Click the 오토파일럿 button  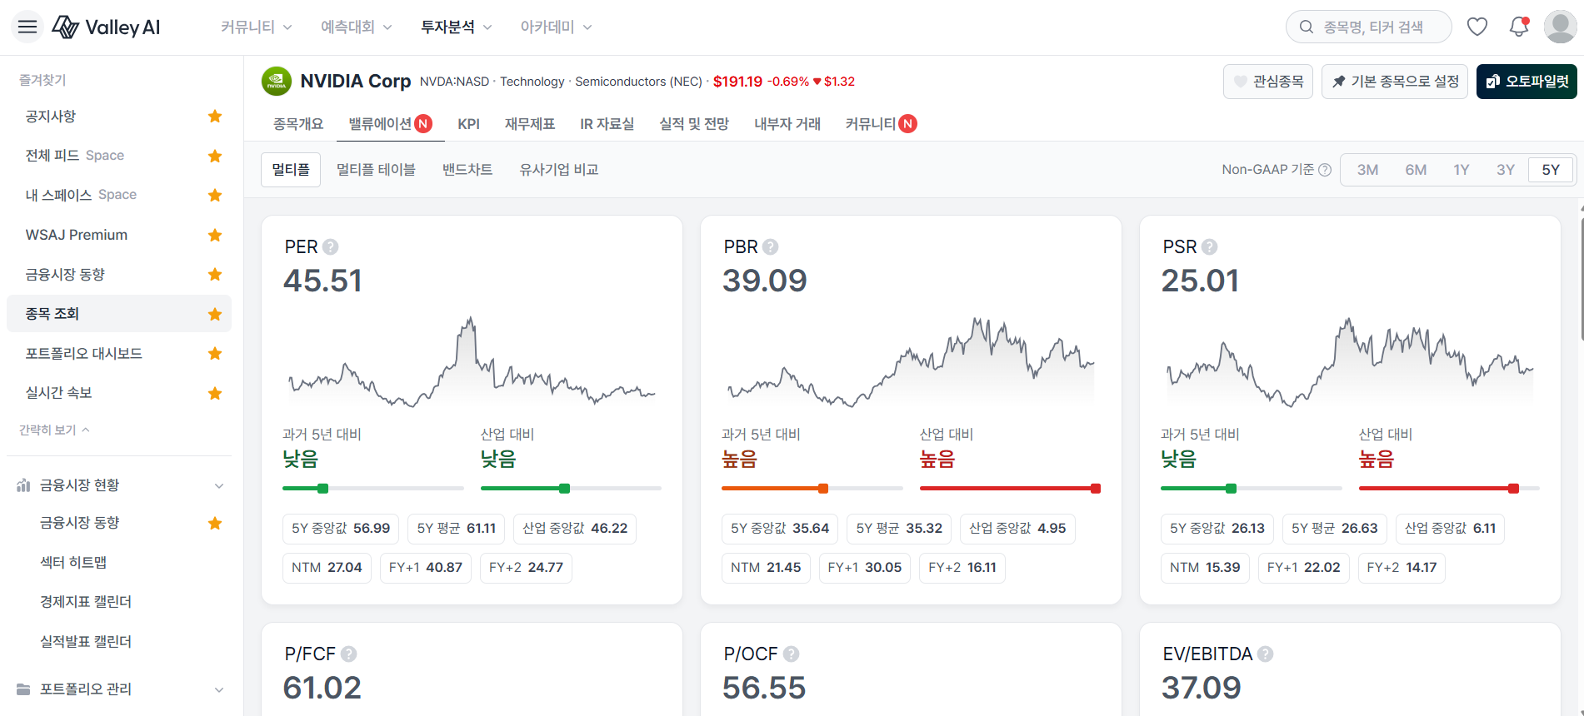1527,82
